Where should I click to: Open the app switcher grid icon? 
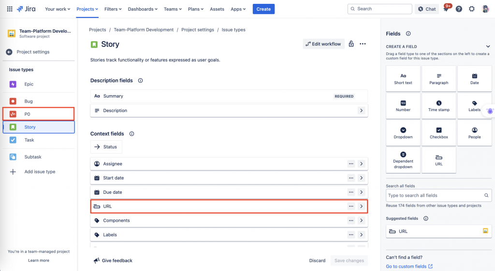coord(10,9)
